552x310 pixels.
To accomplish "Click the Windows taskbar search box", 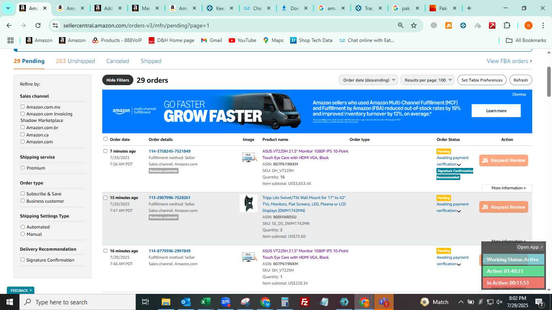I will tap(78, 302).
